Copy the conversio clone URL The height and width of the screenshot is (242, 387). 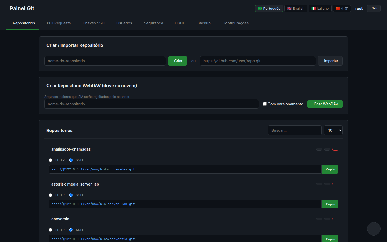pos(330,239)
